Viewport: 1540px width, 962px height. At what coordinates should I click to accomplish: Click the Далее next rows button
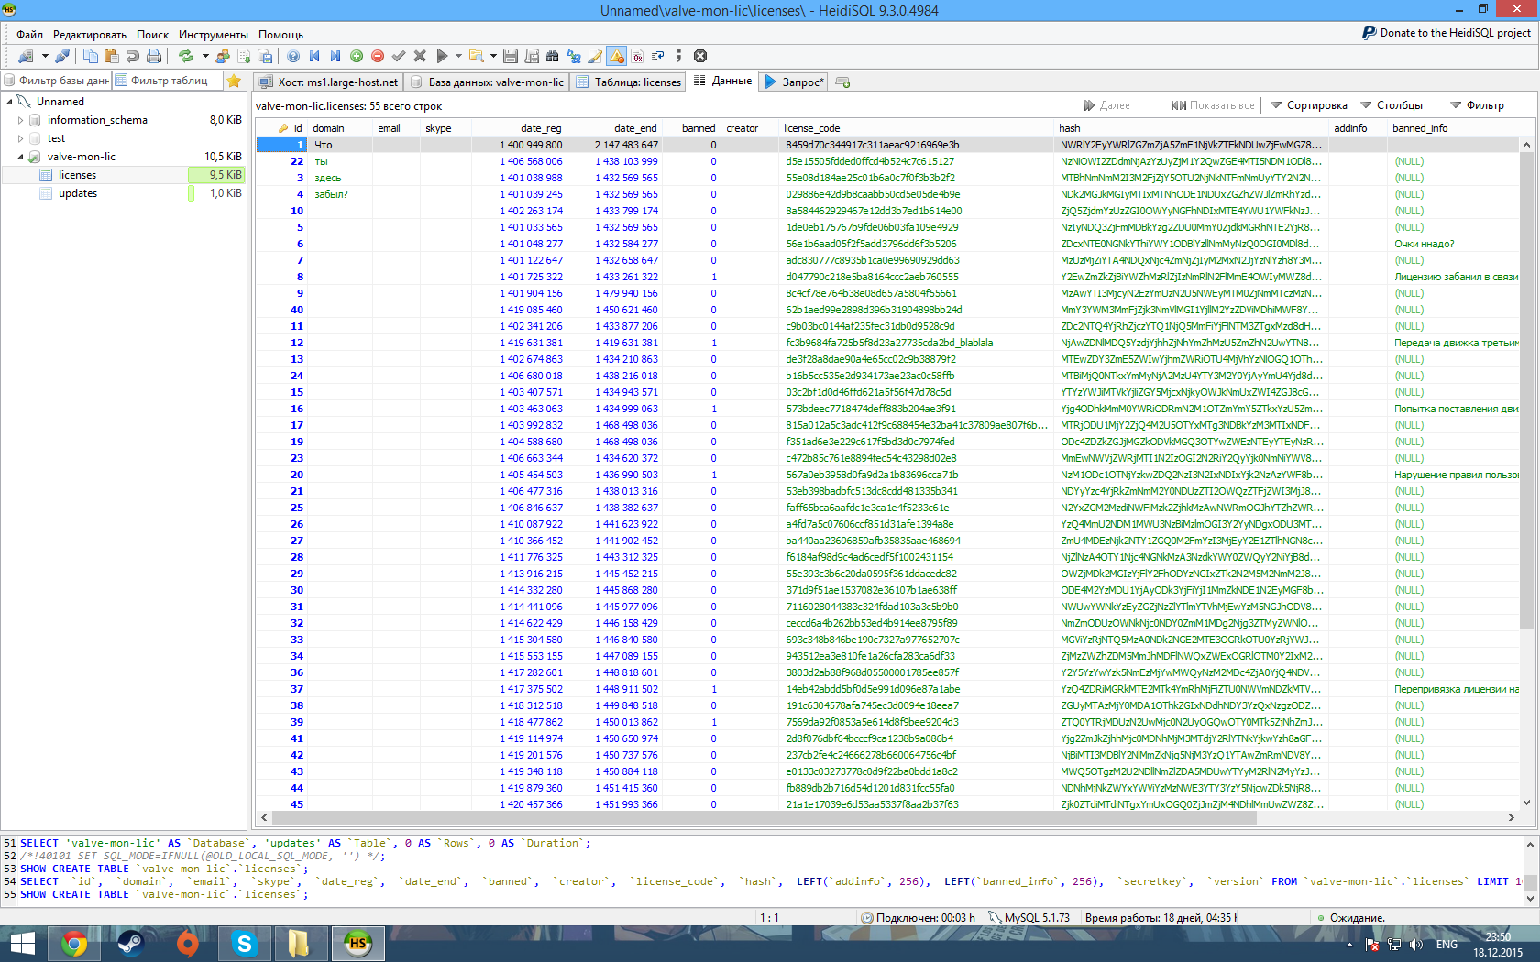coord(1106,105)
